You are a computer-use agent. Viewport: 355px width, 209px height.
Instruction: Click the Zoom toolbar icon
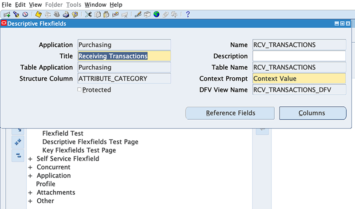tap(147, 15)
